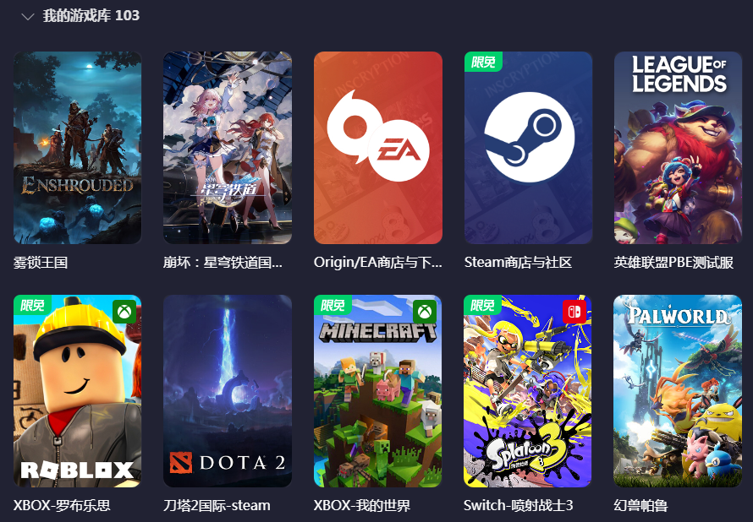
Task: Click the Xbox badge on Minecraft cover
Action: click(425, 312)
